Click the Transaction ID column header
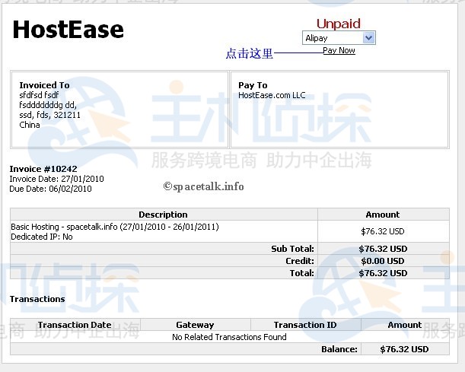Image resolution: width=465 pixels, height=372 pixels. click(x=304, y=325)
